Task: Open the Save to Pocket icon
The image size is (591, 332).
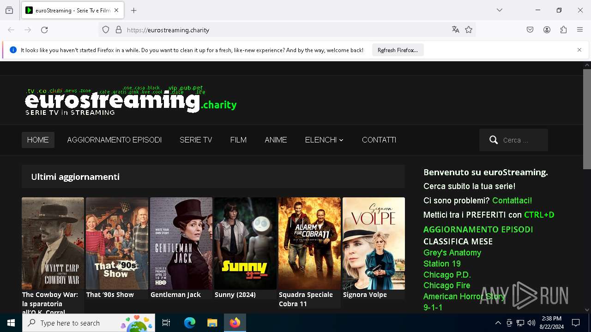Action: (x=530, y=30)
